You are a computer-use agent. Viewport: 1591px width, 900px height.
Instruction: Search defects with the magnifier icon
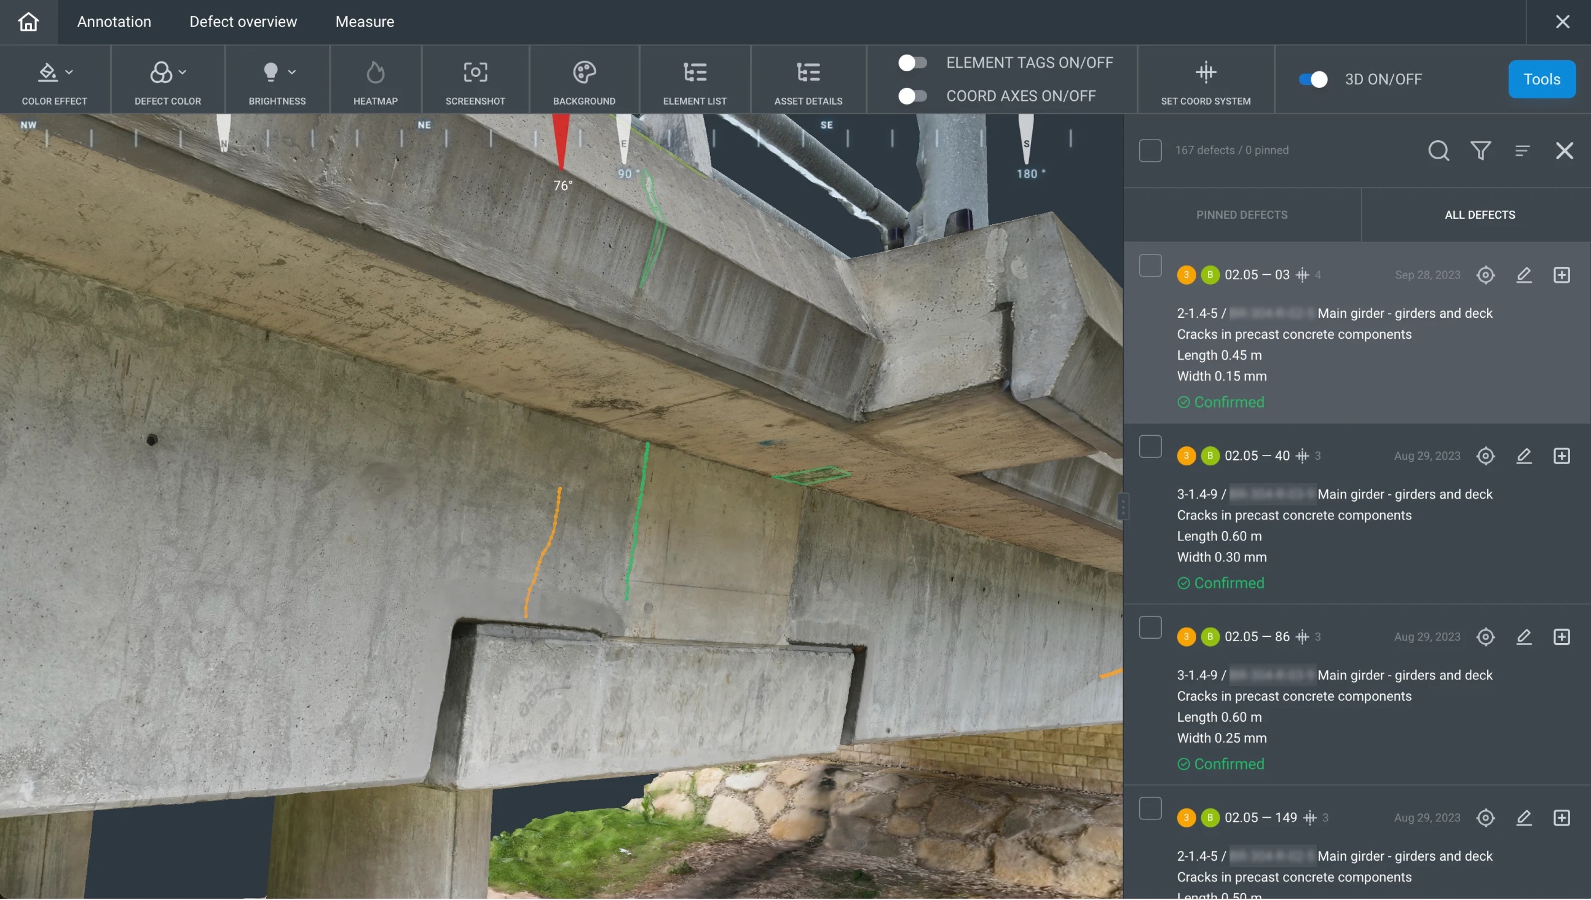(1439, 150)
